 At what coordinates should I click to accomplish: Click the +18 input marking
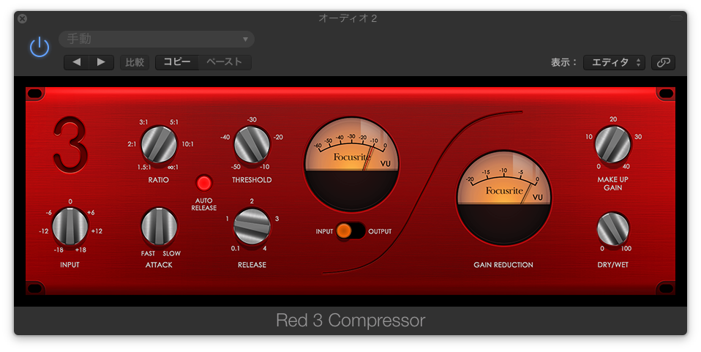pyautogui.click(x=80, y=250)
